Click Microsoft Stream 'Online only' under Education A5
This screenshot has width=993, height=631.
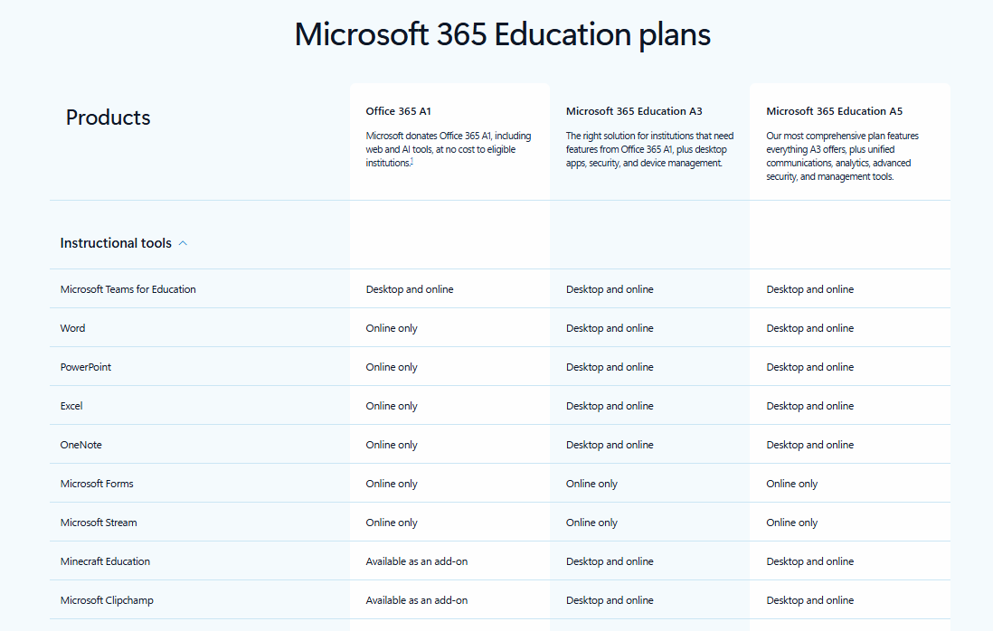point(791,523)
